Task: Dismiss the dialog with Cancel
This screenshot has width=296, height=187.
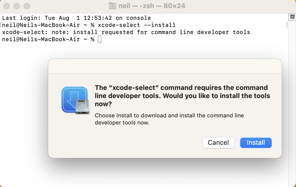Action: (x=218, y=143)
